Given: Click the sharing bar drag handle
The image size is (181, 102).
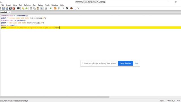Looking at the screenshot, I should tap(82, 63).
